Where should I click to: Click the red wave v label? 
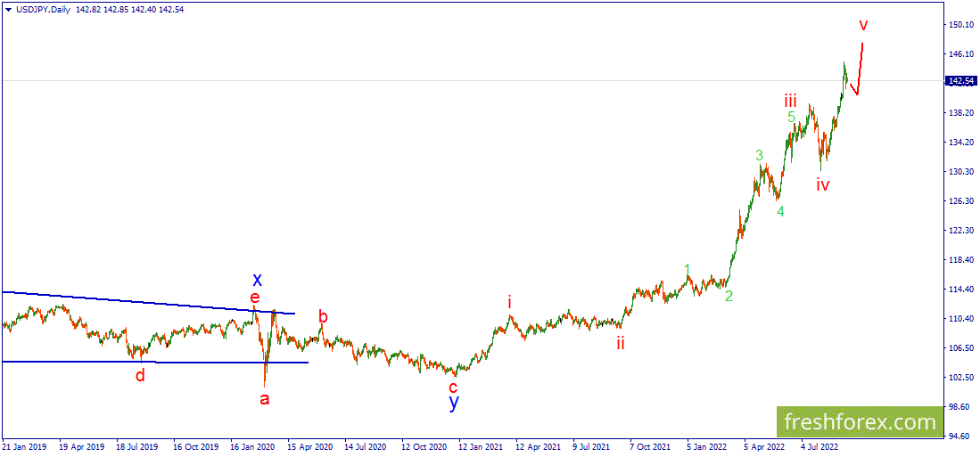coord(863,25)
